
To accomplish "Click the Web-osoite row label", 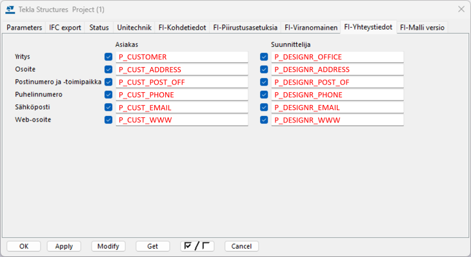I will pos(33,120).
